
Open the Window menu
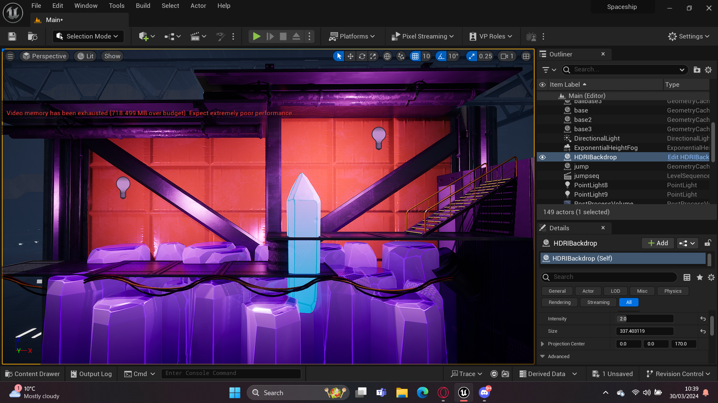click(86, 6)
